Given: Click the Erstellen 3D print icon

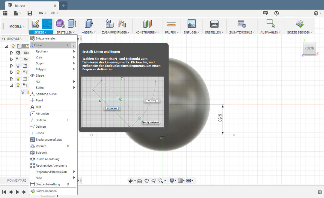Looking at the screenshot, I should [x=214, y=24].
